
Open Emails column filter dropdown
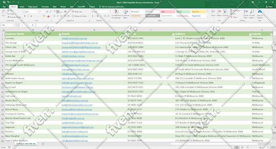[x=126, y=34]
